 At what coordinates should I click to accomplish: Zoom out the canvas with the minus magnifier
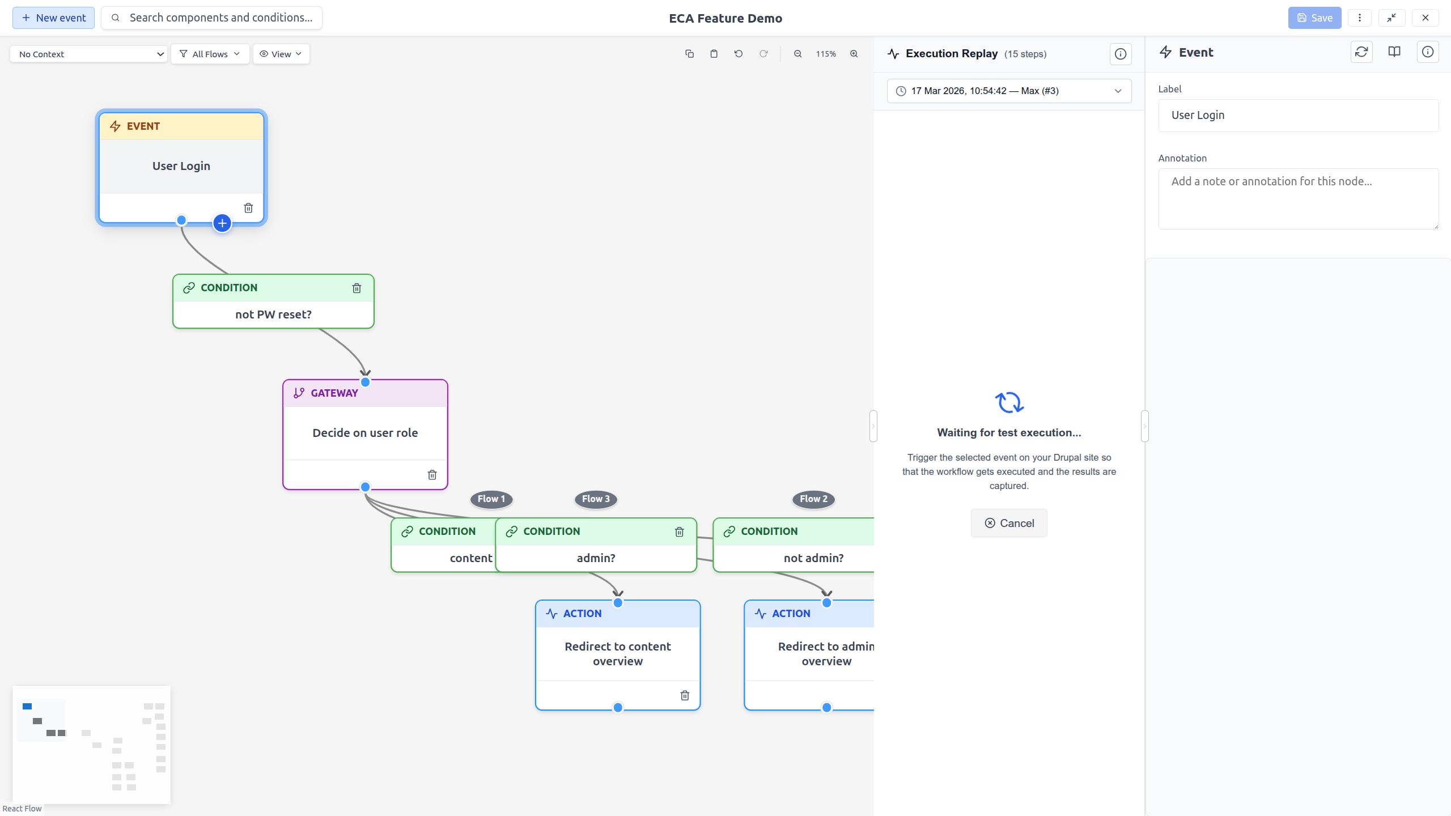tap(797, 54)
